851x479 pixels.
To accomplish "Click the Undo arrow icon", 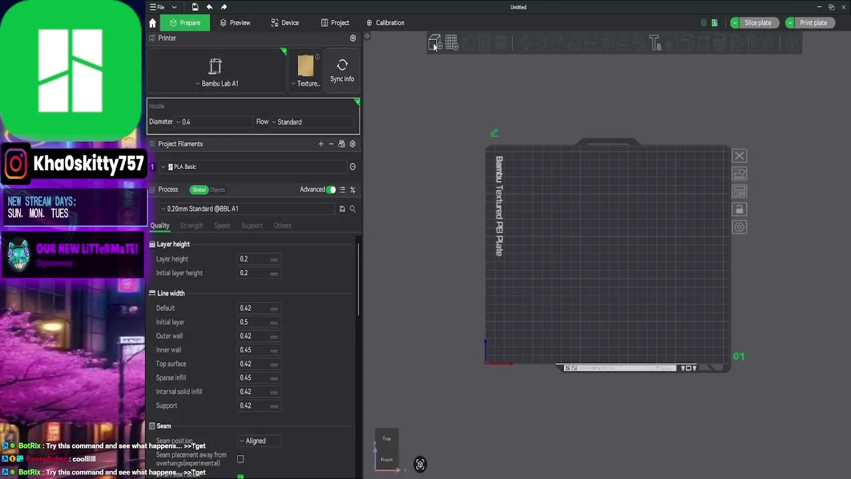I will [x=209, y=7].
